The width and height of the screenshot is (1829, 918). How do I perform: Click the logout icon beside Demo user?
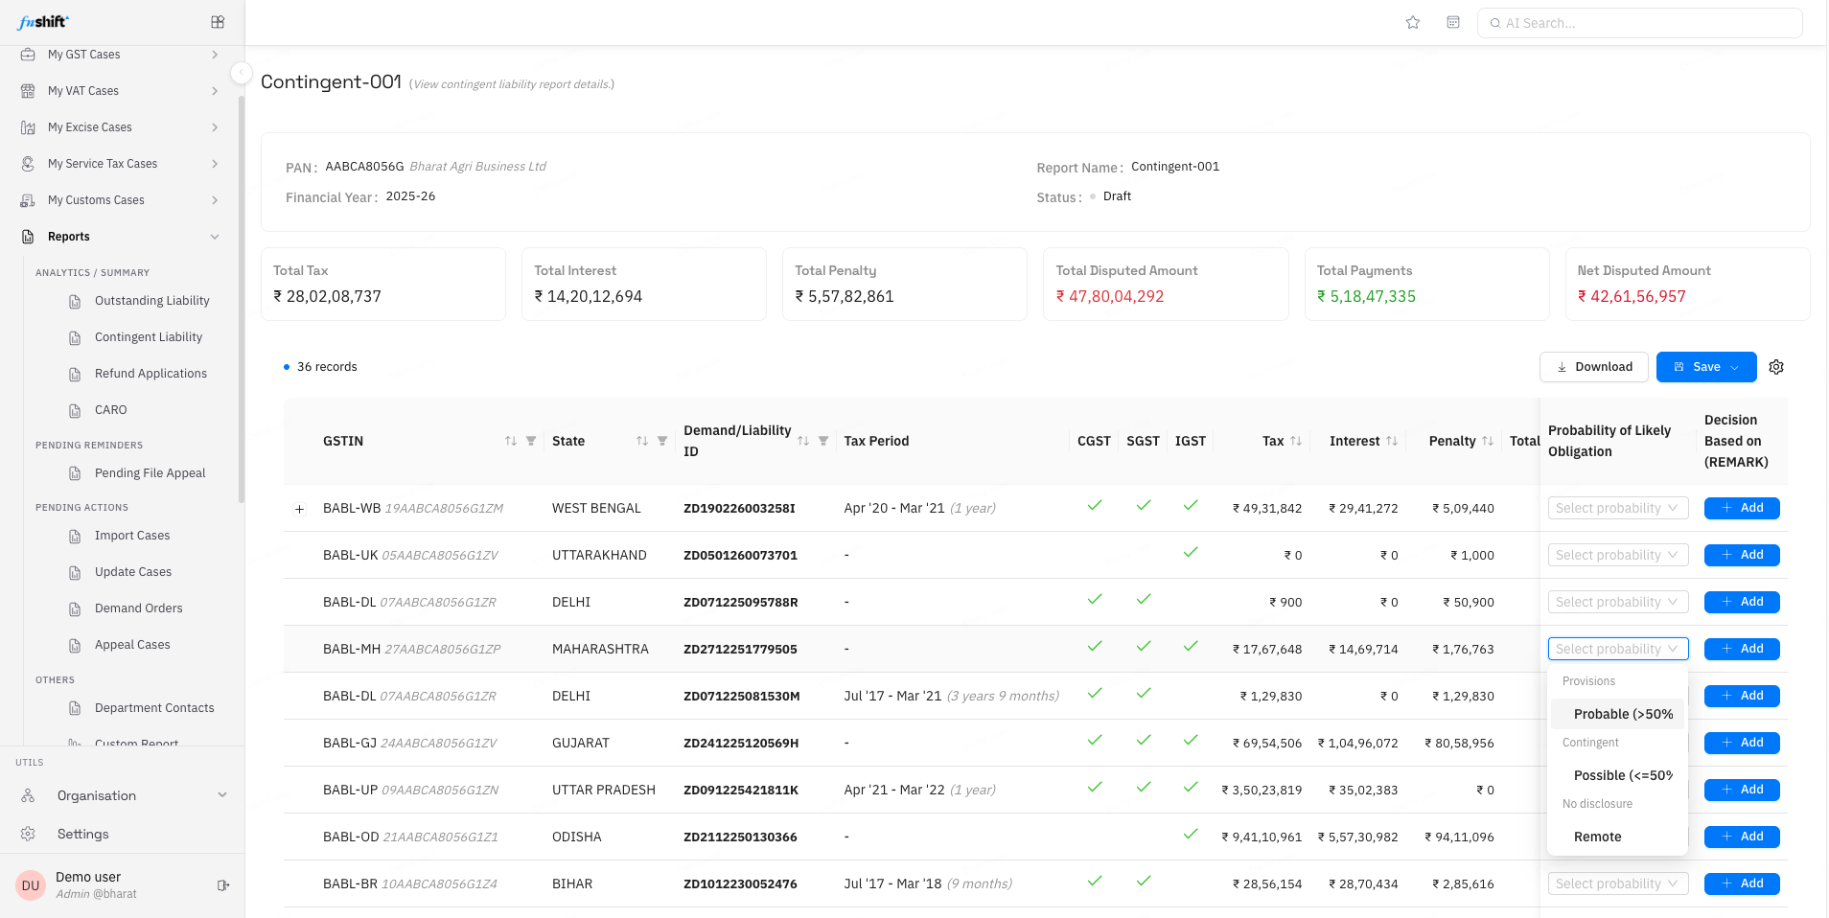pos(223,885)
